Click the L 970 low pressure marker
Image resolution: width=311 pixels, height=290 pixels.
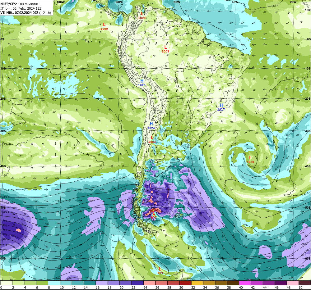[154, 215]
